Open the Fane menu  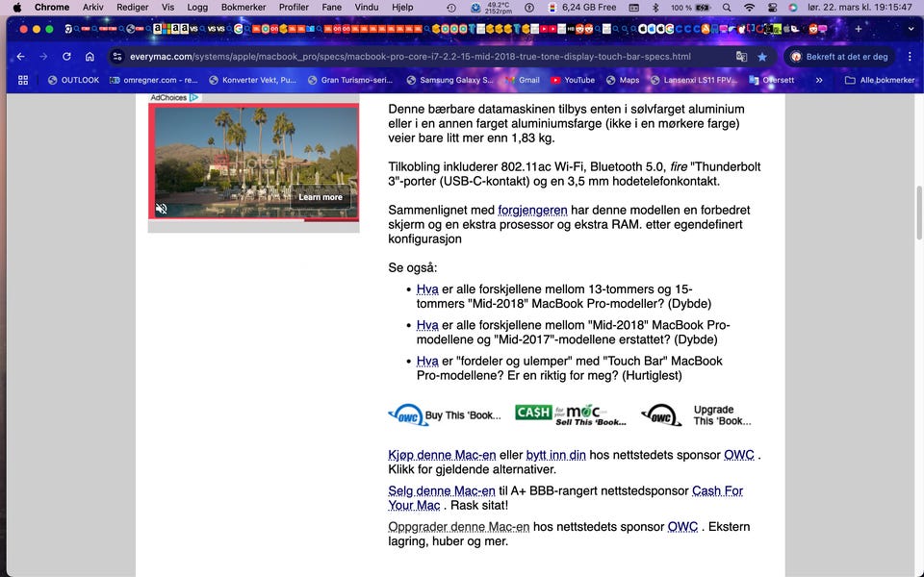point(331,7)
